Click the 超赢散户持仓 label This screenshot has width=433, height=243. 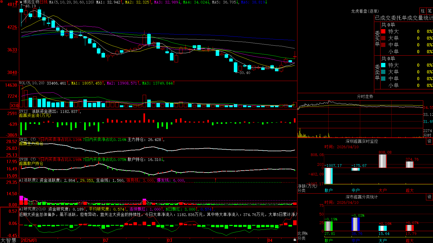[31, 163]
